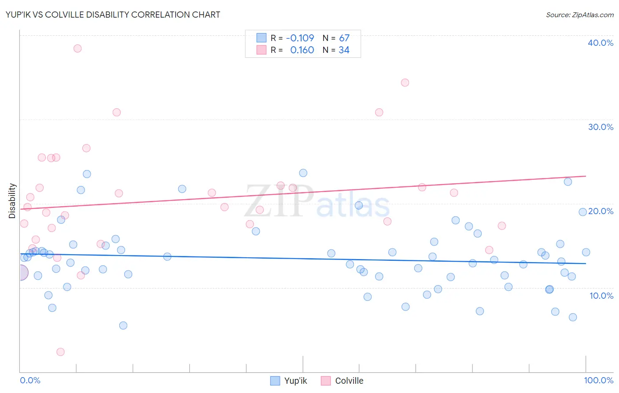The image size is (619, 393).
Task: Click the 40.0% y-axis label
Action: point(601,43)
